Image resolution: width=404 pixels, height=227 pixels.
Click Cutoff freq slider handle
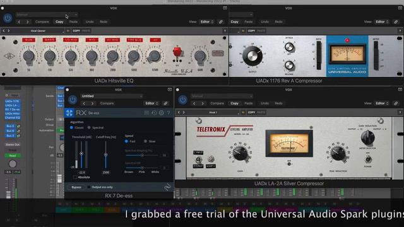pyautogui.click(x=105, y=154)
